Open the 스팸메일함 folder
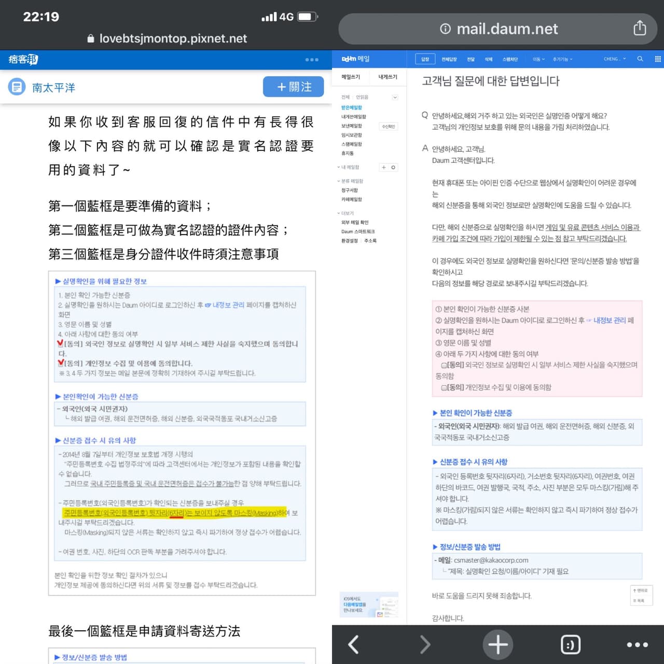 (352, 144)
